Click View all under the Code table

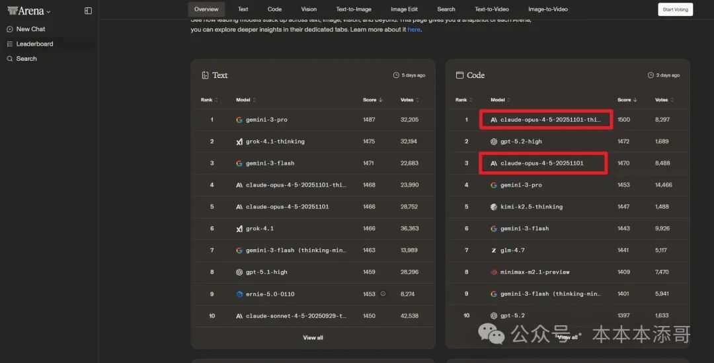pyautogui.click(x=568, y=337)
